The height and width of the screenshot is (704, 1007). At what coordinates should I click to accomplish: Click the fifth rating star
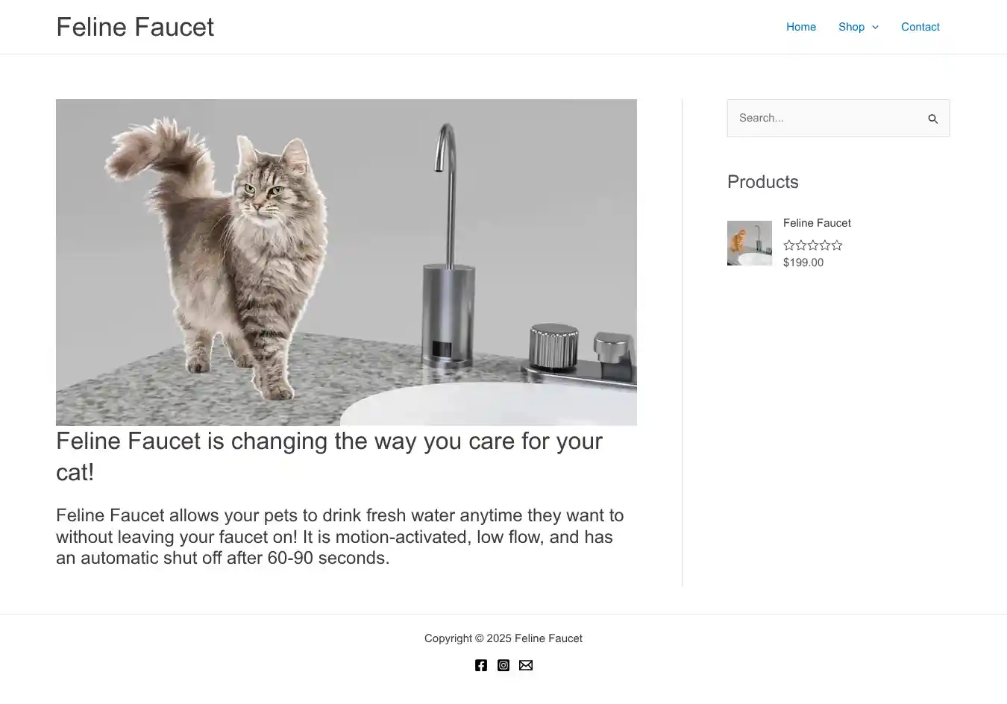837,245
